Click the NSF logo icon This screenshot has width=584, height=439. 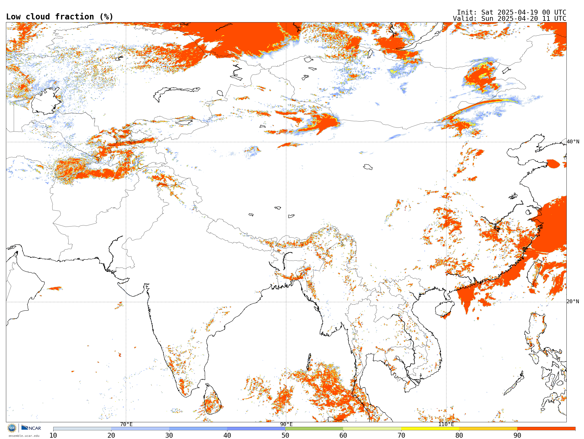click(x=12, y=428)
